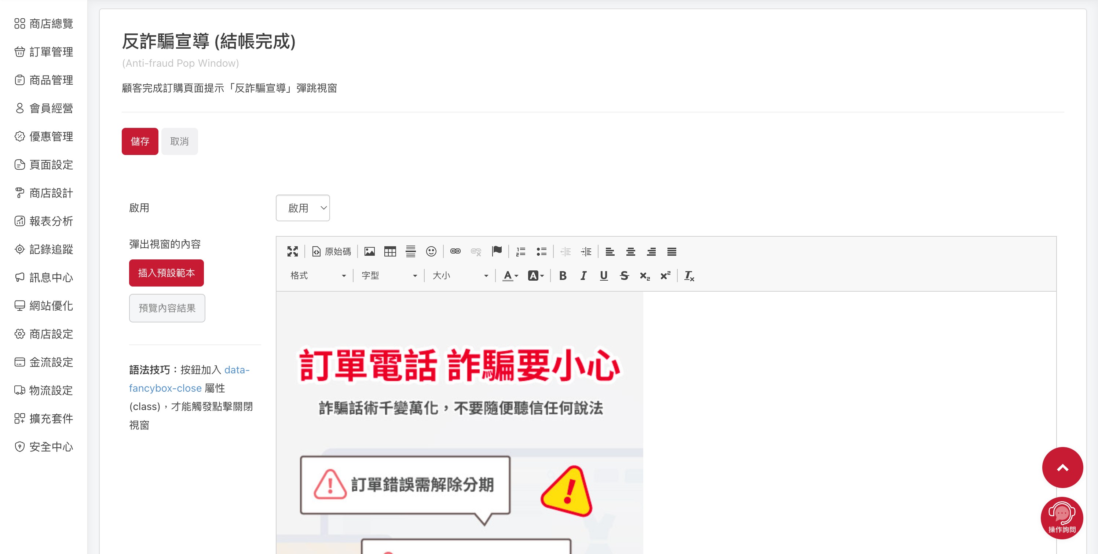Open 擴充套件 in sidebar
The height and width of the screenshot is (554, 1098).
coord(44,418)
